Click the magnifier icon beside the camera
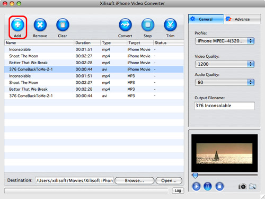This screenshot has height=199, width=265. 252,186
